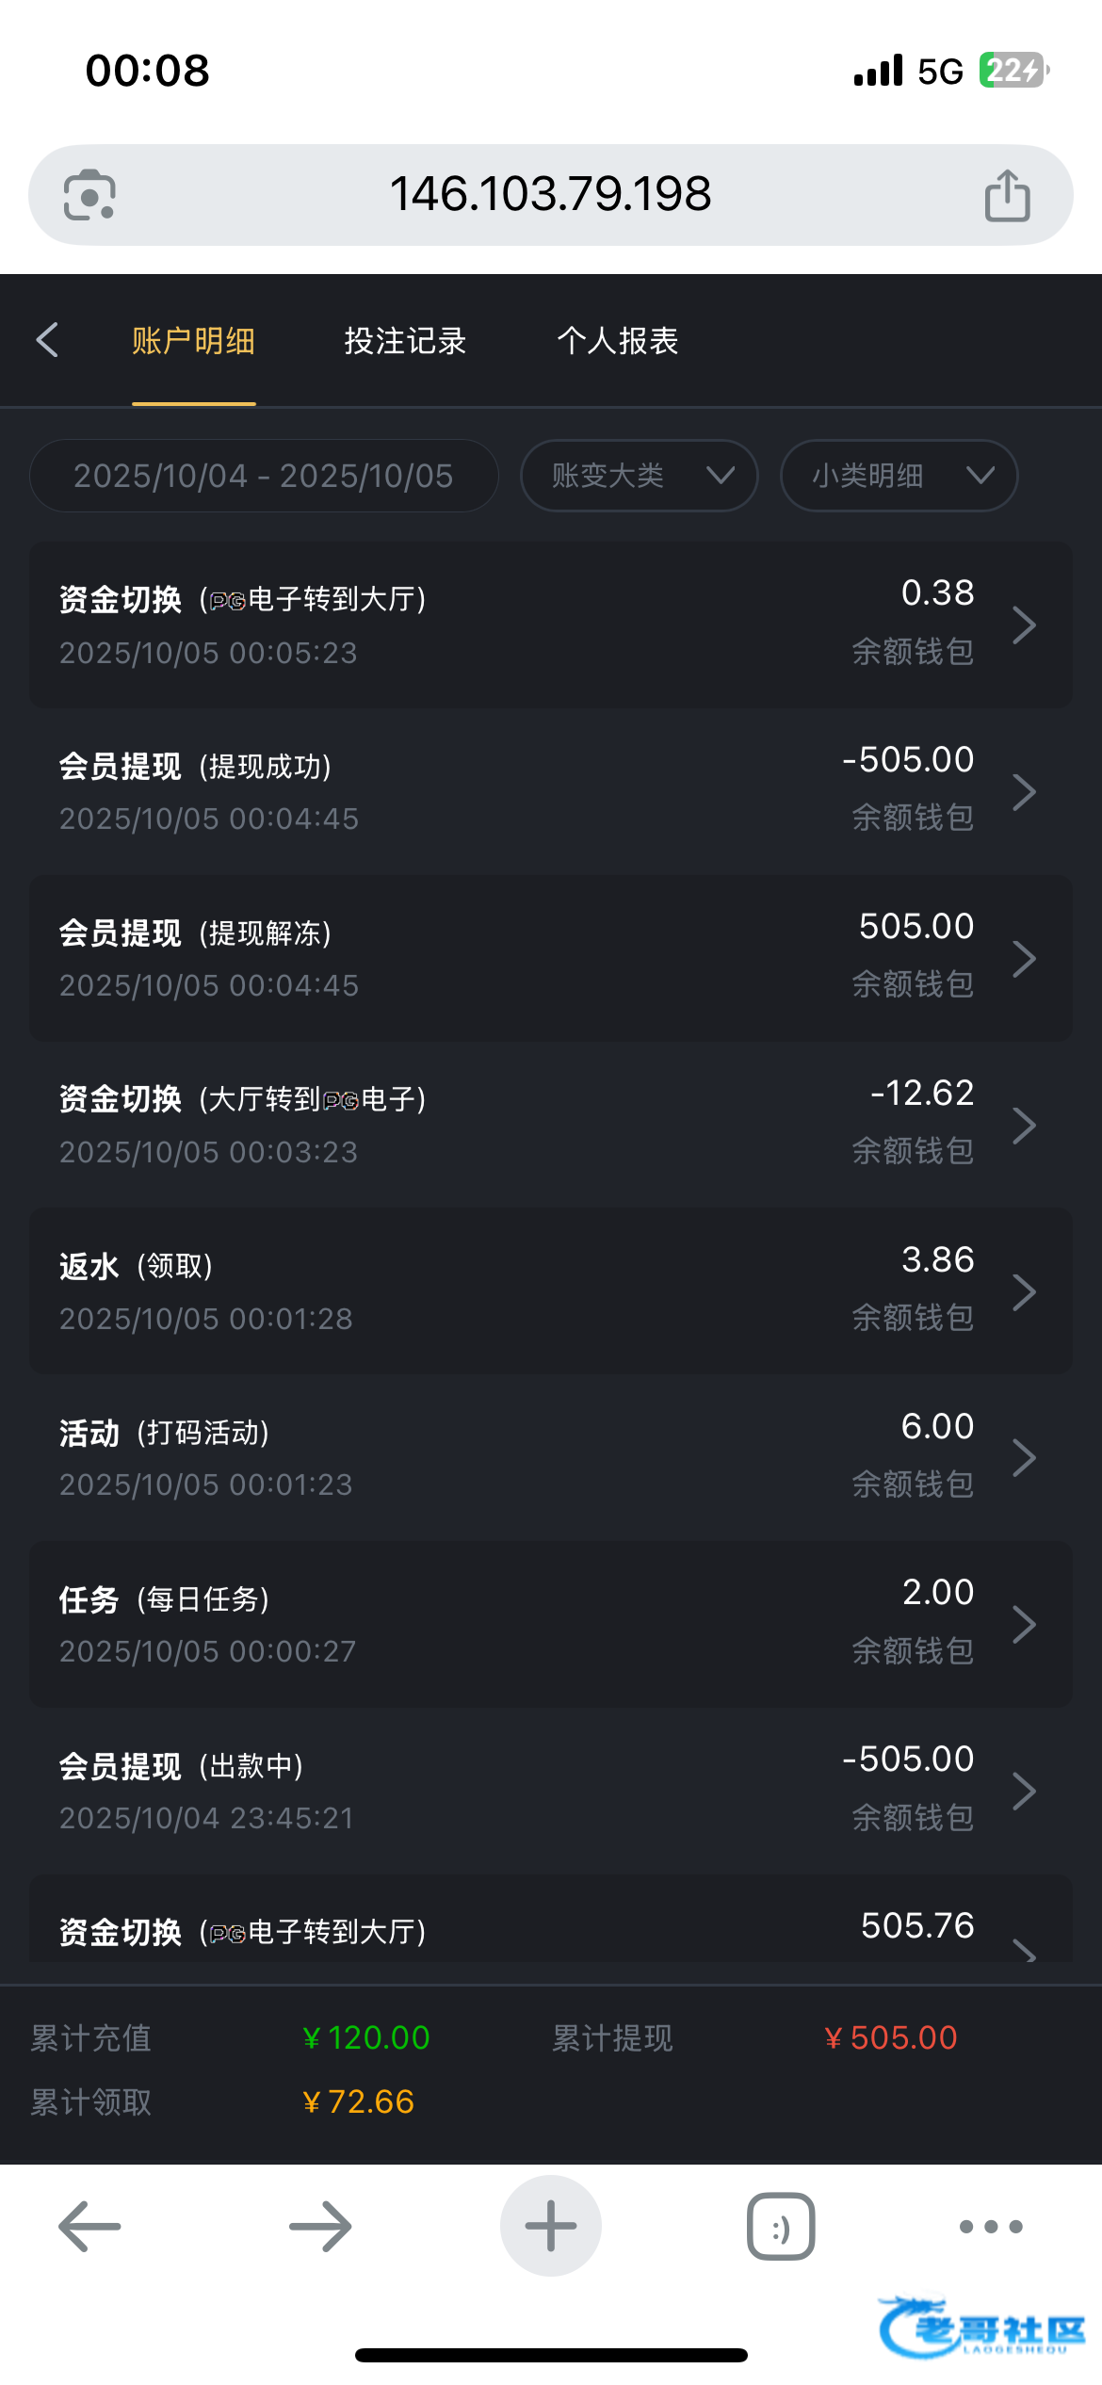This screenshot has width=1102, height=2385.
Task: Switch to the 投注记录 tab
Action: point(405,341)
